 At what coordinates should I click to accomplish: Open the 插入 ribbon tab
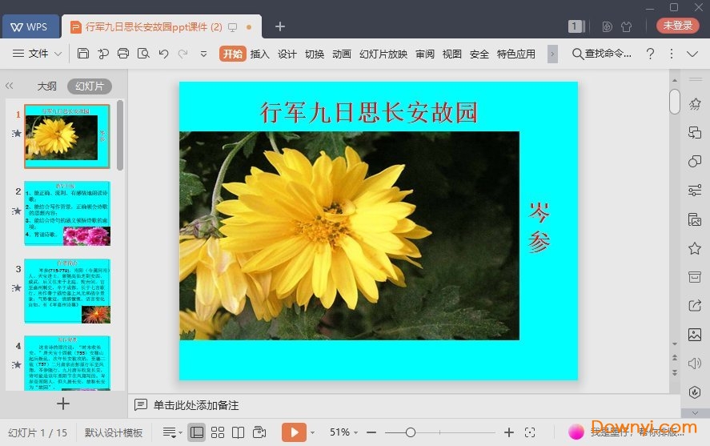click(x=260, y=54)
